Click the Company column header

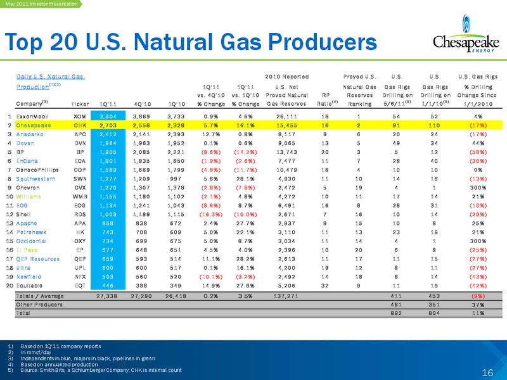[32, 103]
